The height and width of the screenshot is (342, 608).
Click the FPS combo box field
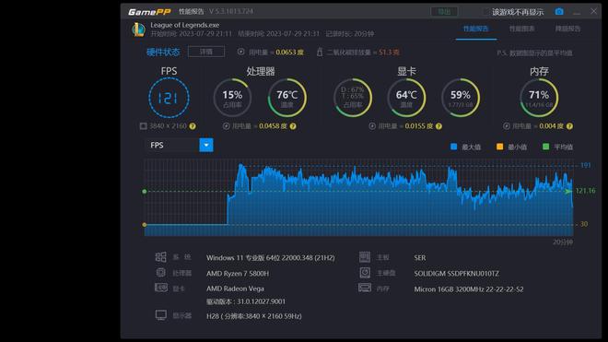click(x=179, y=145)
